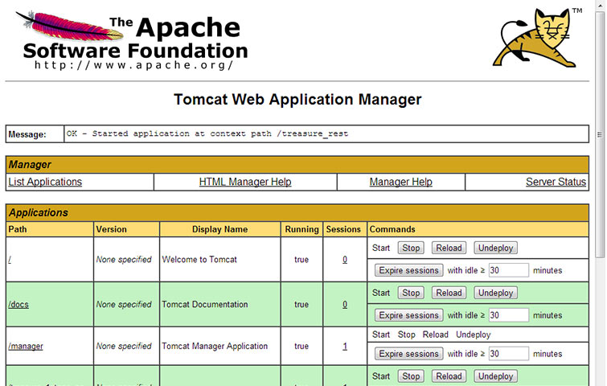
Task: Expire sessions for the root application
Action: pos(408,270)
